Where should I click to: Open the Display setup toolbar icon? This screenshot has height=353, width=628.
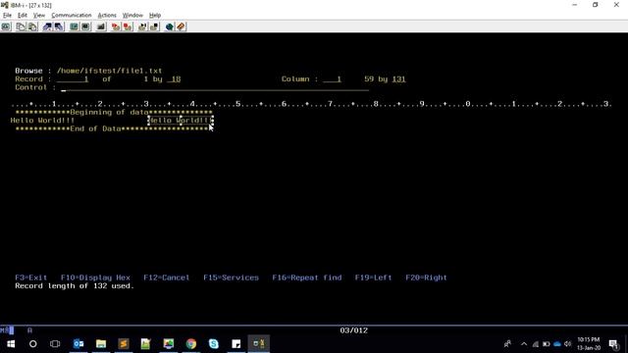(x=74, y=26)
